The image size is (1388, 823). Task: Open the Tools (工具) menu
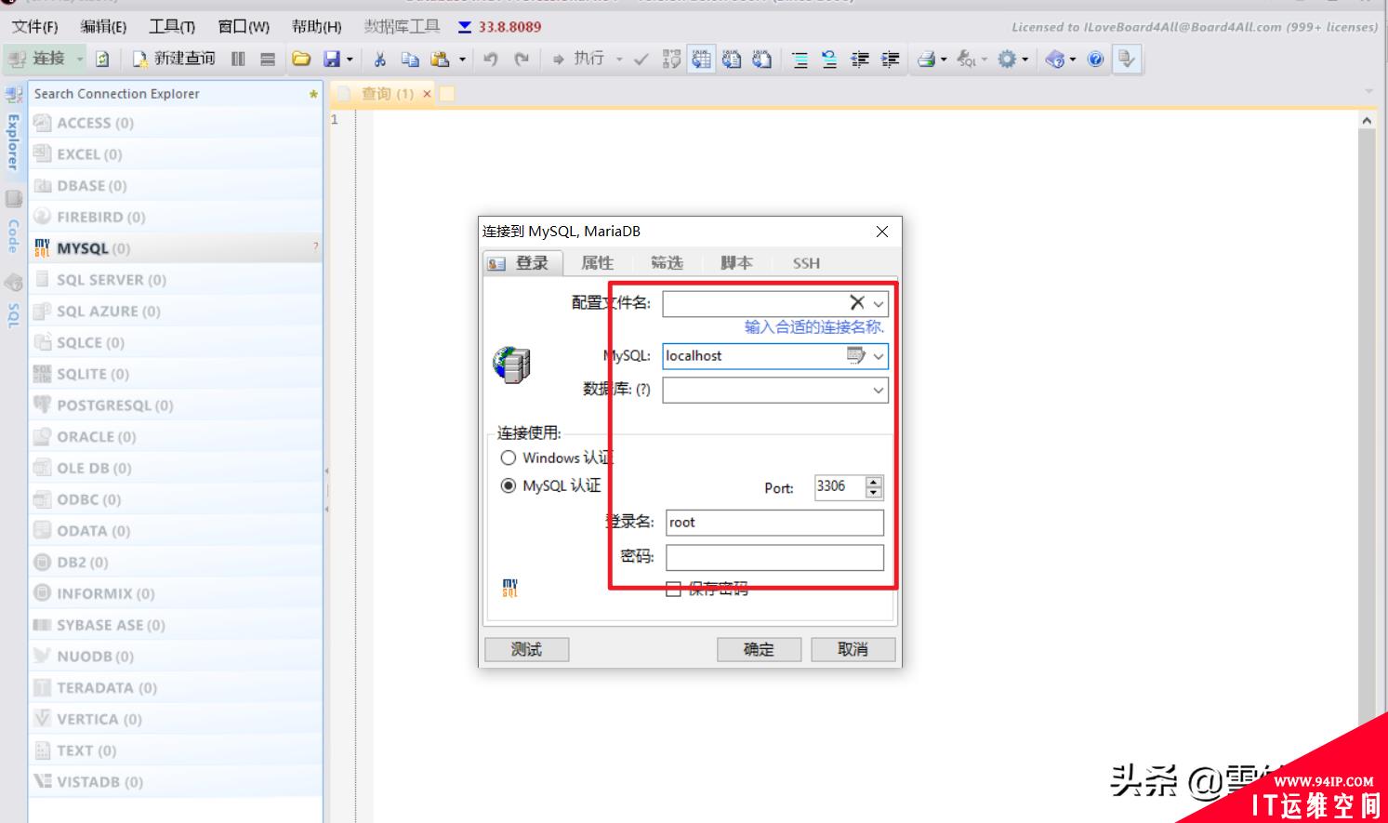point(172,27)
